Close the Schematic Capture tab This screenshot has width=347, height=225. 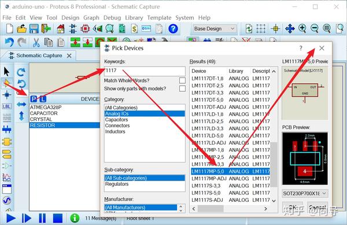(69, 56)
